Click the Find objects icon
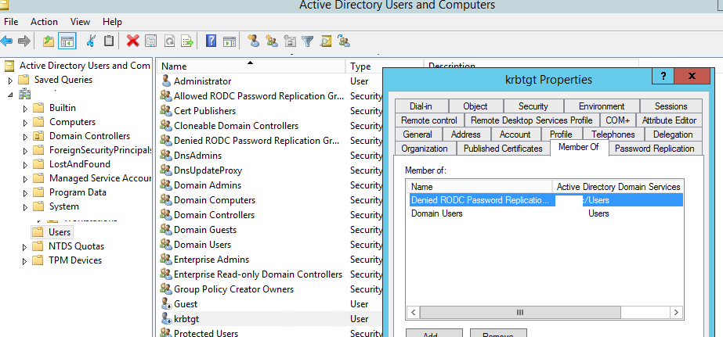 pyautogui.click(x=326, y=41)
